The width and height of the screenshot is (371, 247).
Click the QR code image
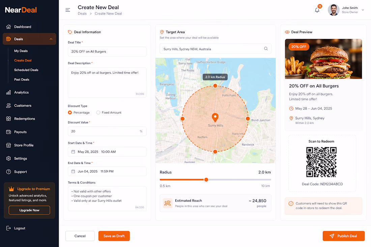[321, 162]
